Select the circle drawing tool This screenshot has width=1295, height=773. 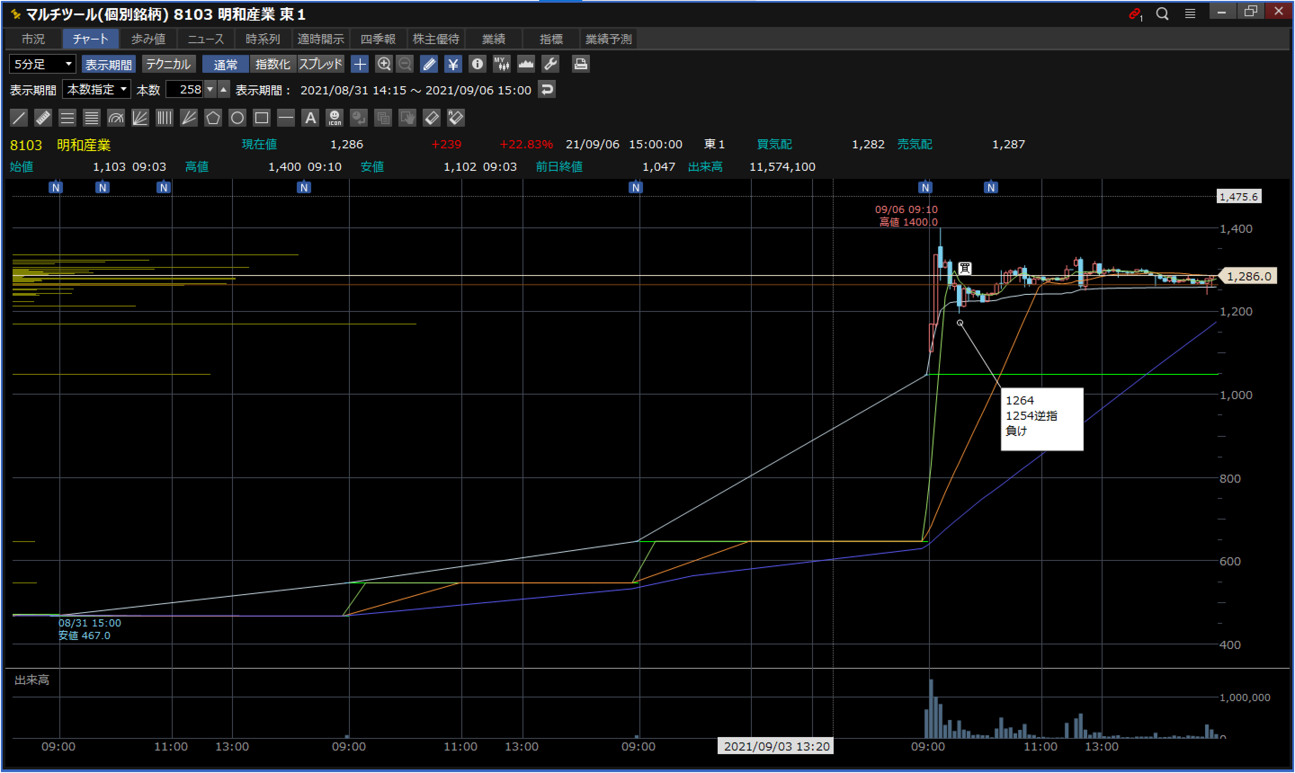tap(237, 118)
